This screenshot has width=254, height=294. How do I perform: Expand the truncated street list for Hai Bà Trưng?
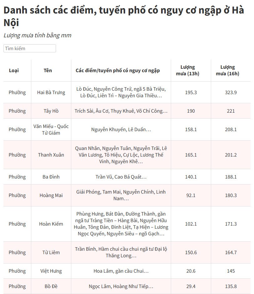[121, 92]
